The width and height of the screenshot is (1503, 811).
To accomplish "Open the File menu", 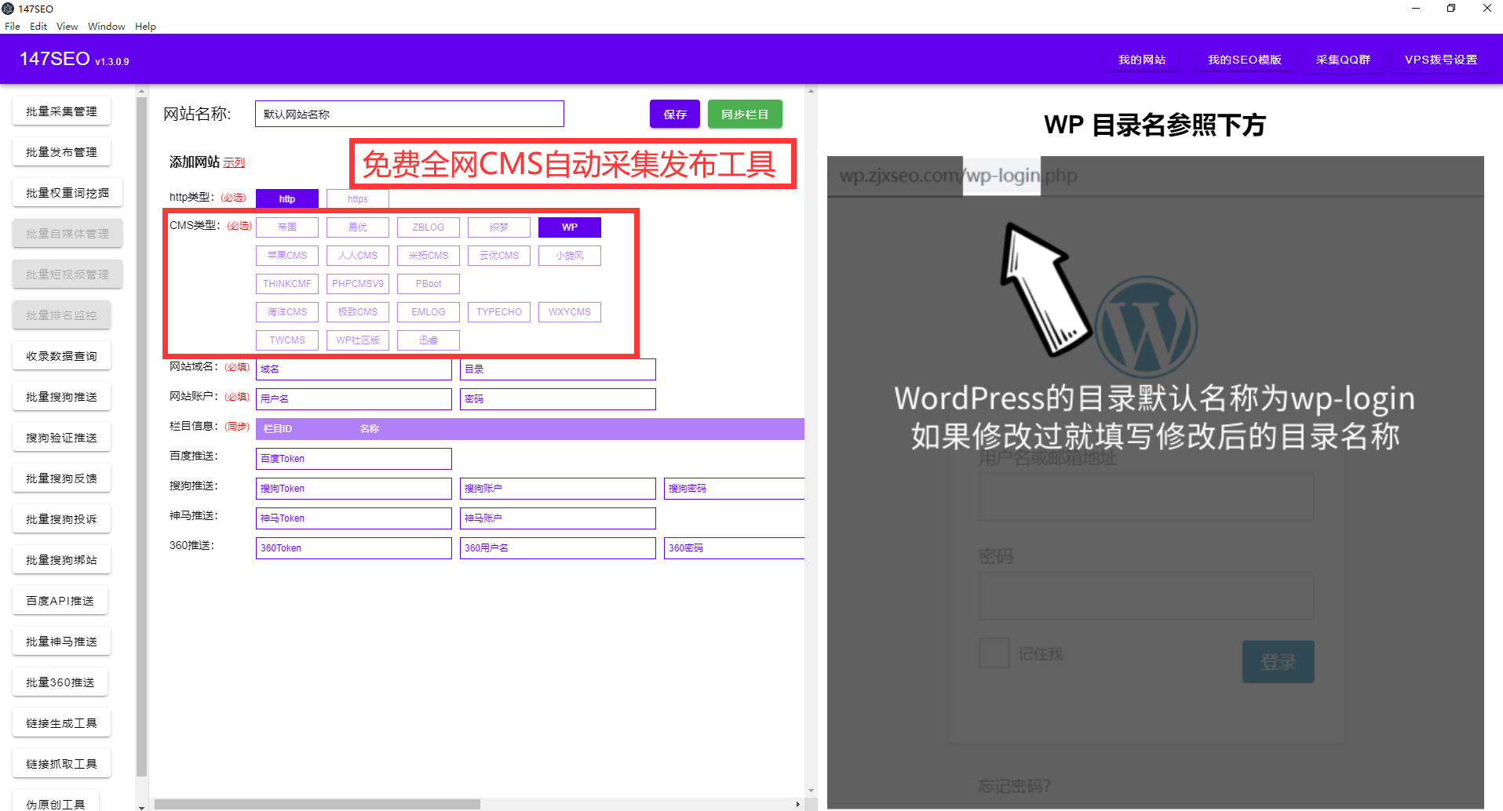I will (12, 26).
